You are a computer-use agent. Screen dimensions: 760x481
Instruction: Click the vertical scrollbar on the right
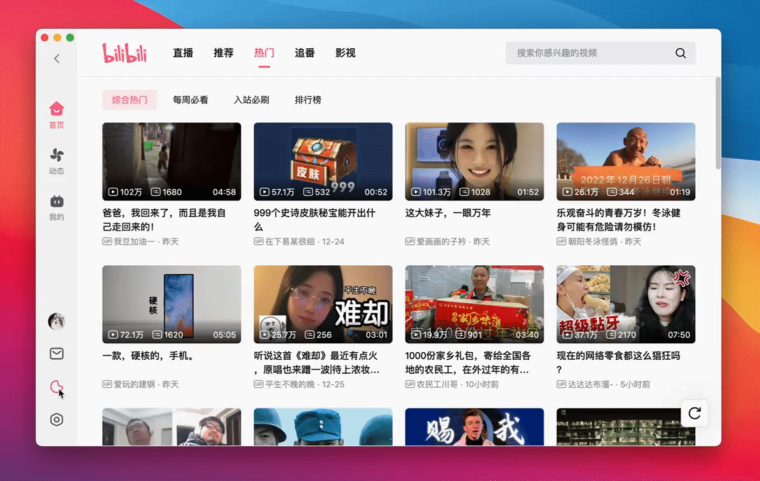(x=718, y=123)
